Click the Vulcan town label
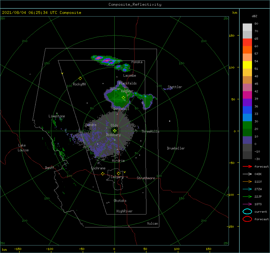 (152, 224)
